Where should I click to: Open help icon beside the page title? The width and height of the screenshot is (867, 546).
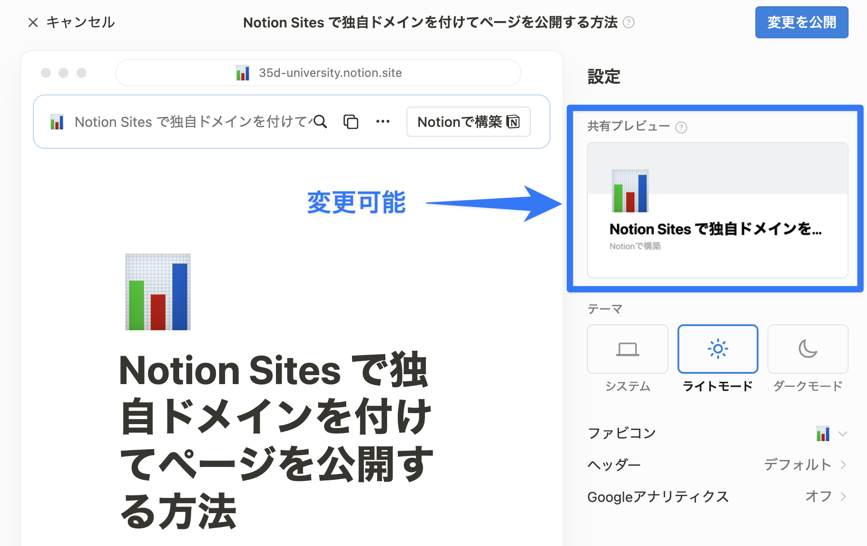pyautogui.click(x=628, y=22)
